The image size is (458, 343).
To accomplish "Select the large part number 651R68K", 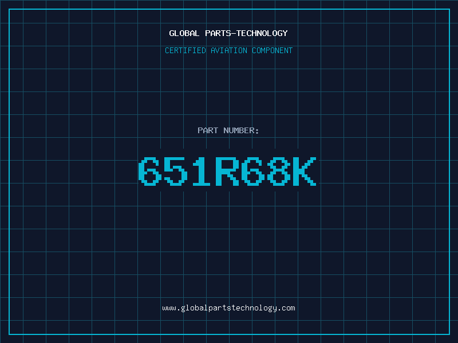I will point(227,172).
